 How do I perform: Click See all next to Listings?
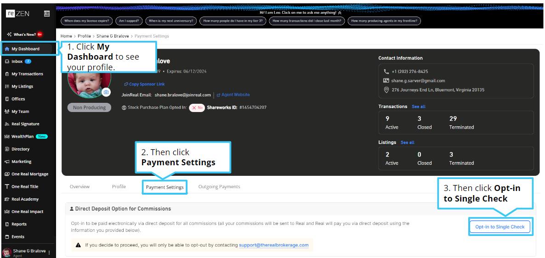point(407,142)
